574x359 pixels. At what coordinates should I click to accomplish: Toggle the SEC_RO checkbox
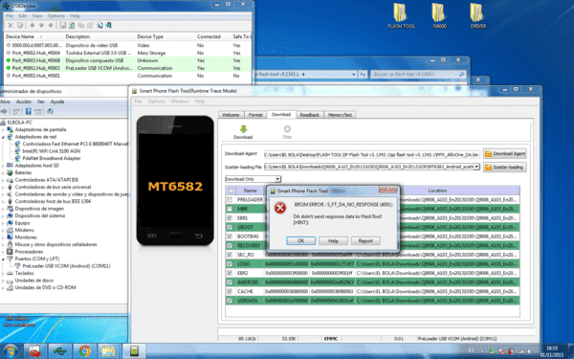coord(230,255)
